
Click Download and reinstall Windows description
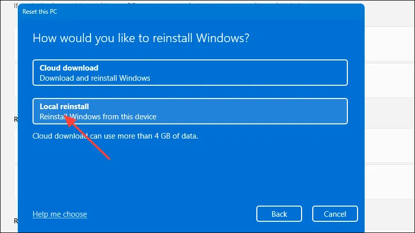95,78
